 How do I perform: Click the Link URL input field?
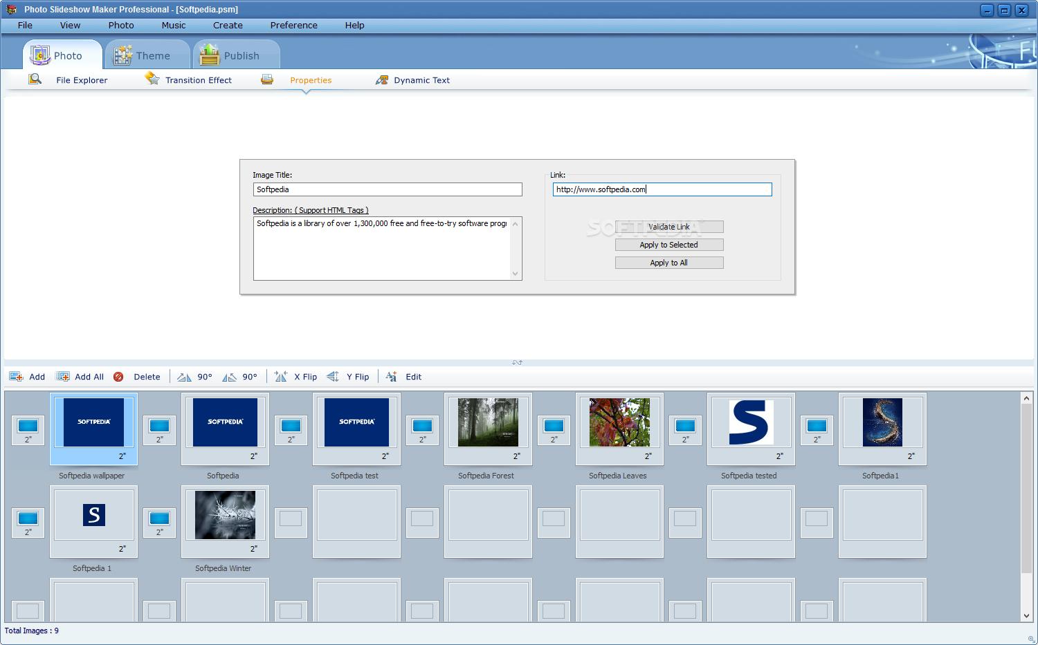coord(662,189)
